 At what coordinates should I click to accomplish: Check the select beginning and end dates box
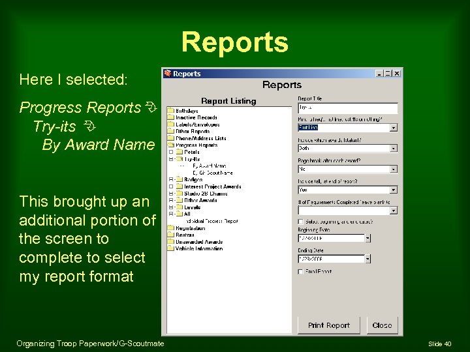coord(301,222)
